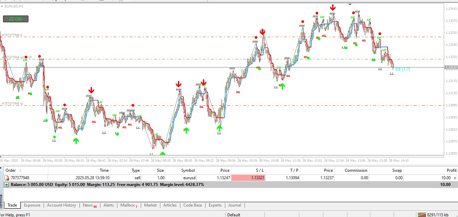This screenshot has height=217, width=458.
Task: Switch to the Market tab
Action: pos(150,205)
